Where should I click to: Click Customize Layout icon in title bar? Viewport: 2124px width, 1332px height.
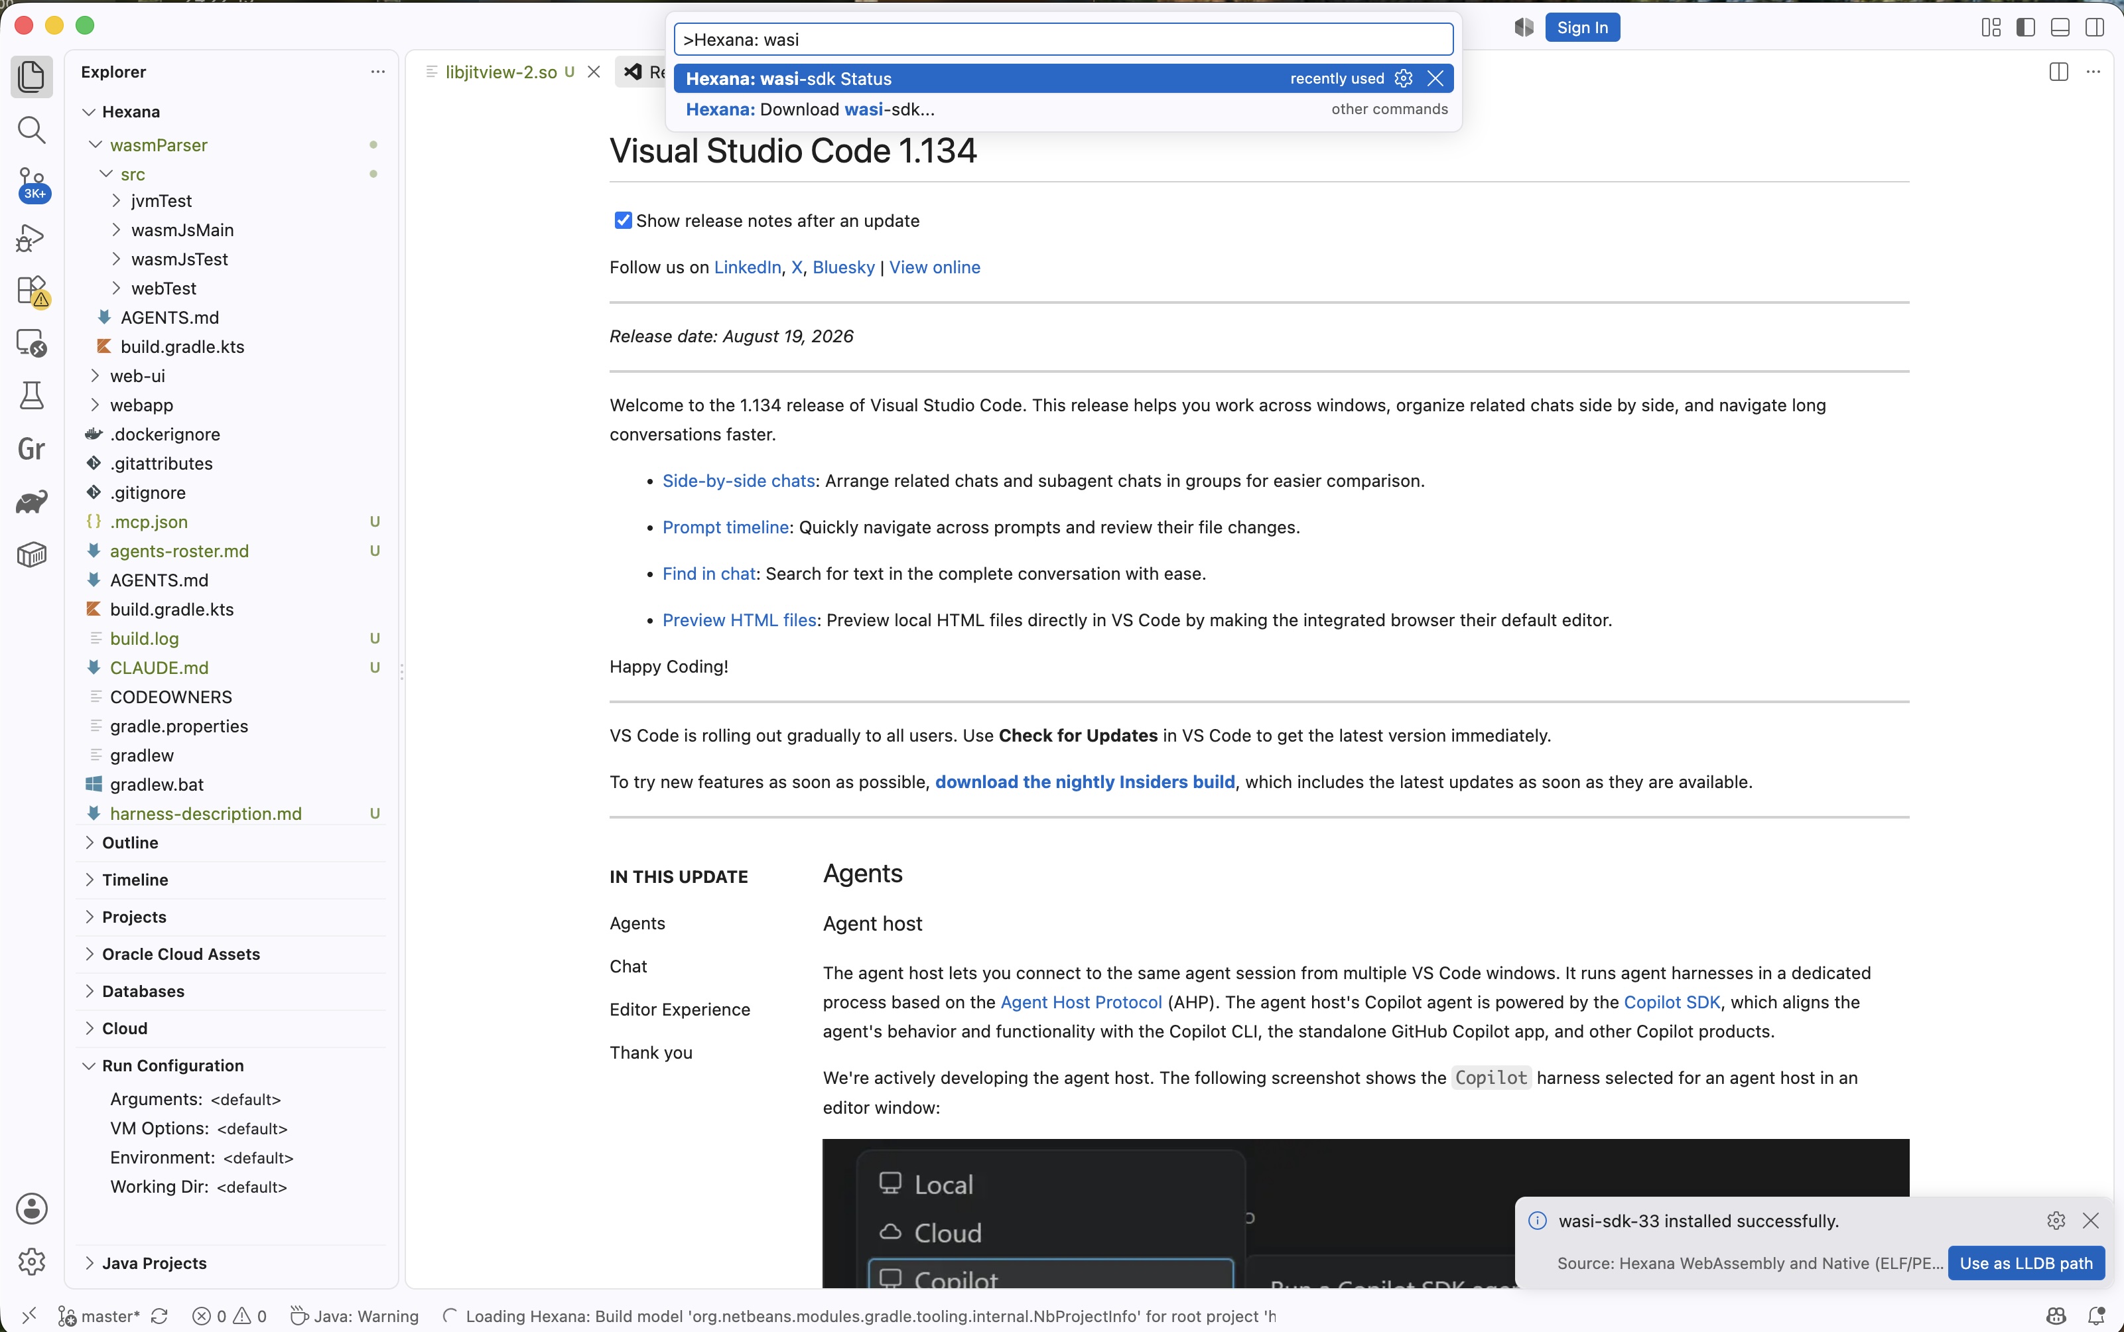point(1991,27)
